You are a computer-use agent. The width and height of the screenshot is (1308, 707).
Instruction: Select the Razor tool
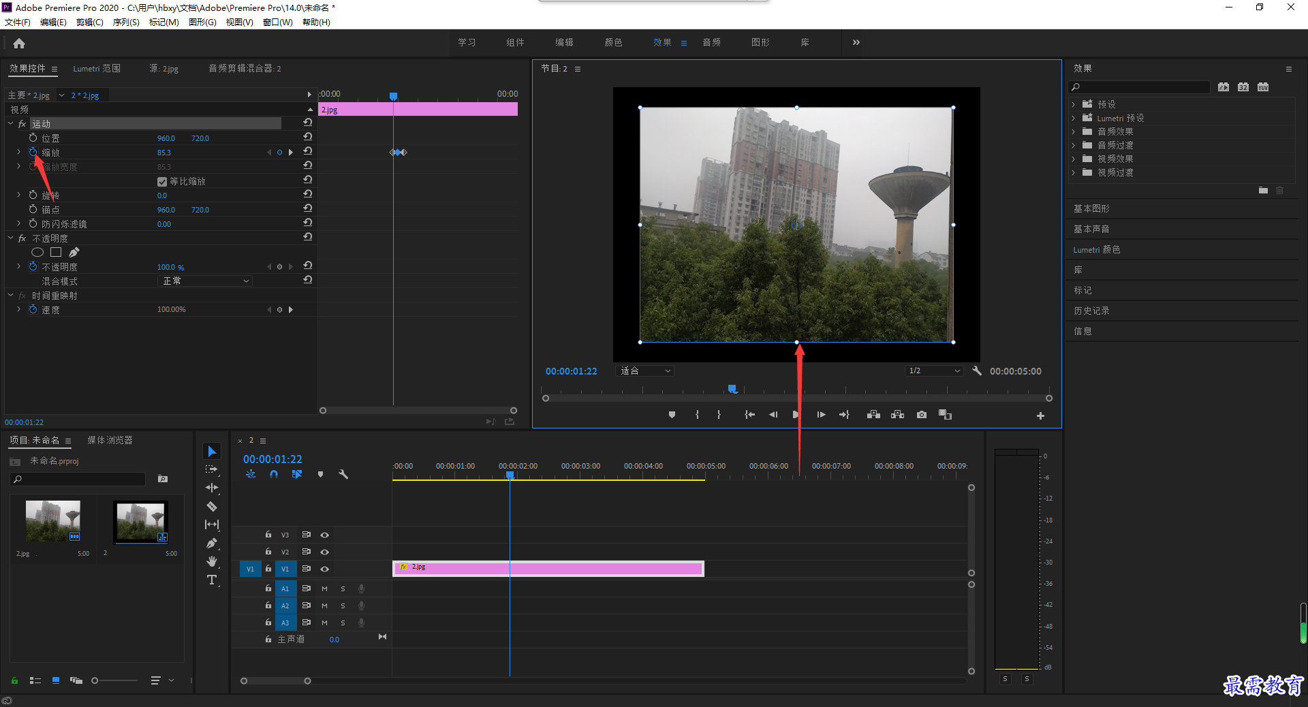212,506
